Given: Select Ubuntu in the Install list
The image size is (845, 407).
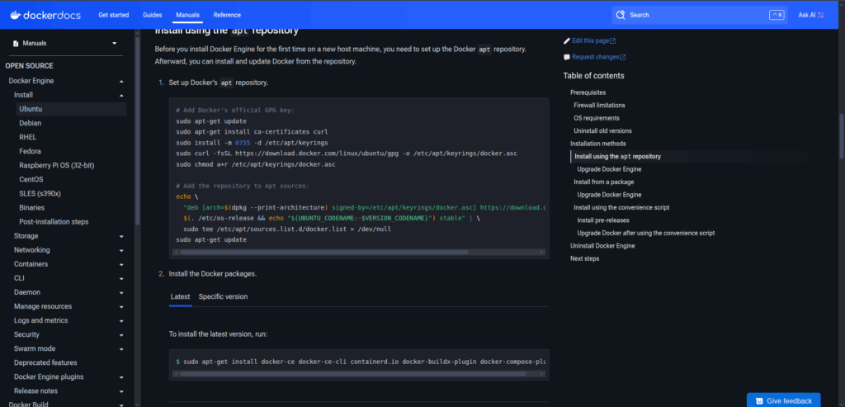Looking at the screenshot, I should (x=71, y=109).
